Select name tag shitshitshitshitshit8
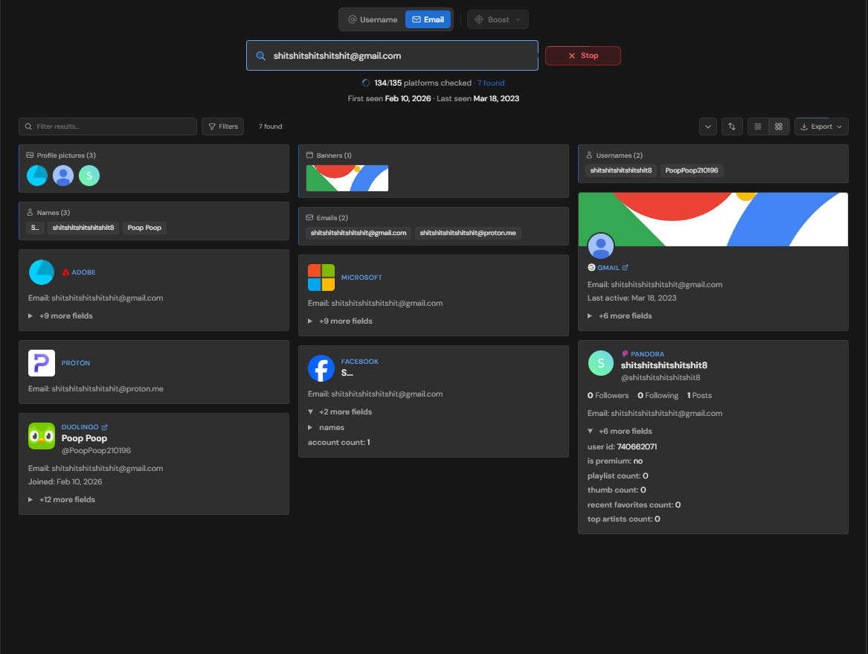The width and height of the screenshot is (868, 654). pos(83,228)
